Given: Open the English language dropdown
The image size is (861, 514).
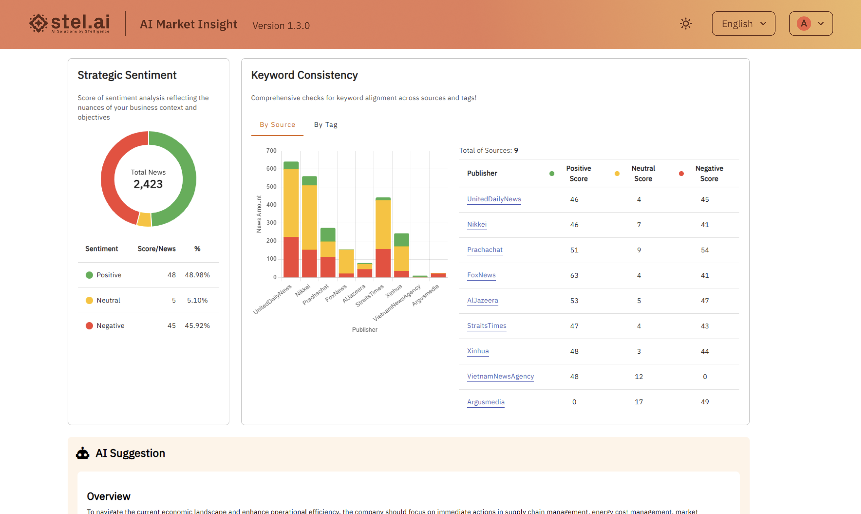Looking at the screenshot, I should (743, 24).
